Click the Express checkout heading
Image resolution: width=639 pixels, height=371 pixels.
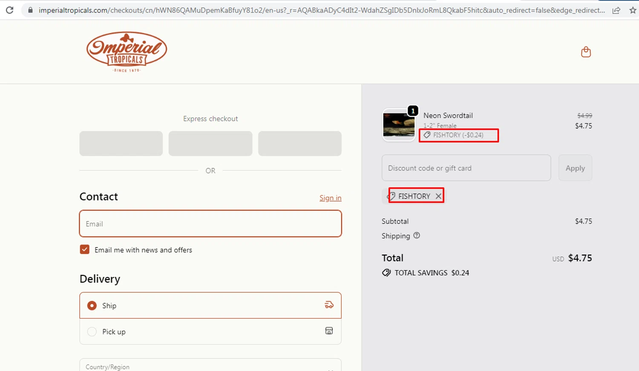tap(210, 119)
